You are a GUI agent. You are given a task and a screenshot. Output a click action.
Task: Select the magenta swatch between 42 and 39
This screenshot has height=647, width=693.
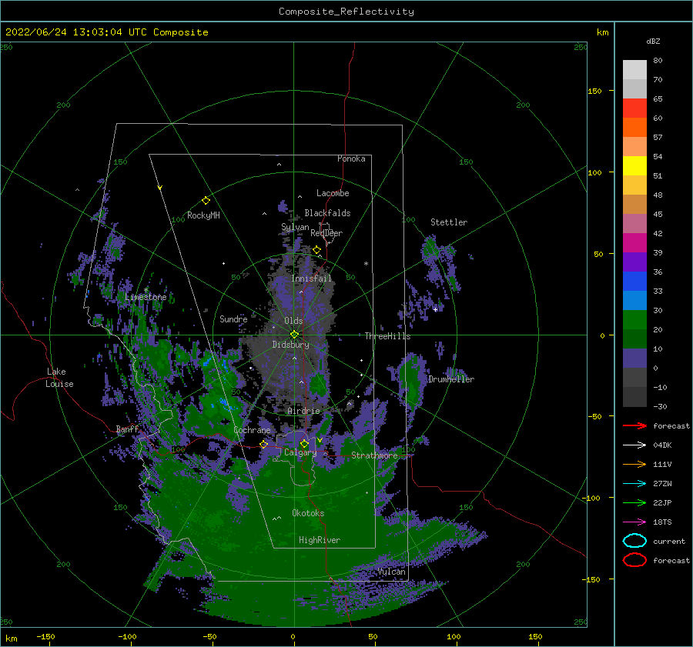[x=634, y=243]
